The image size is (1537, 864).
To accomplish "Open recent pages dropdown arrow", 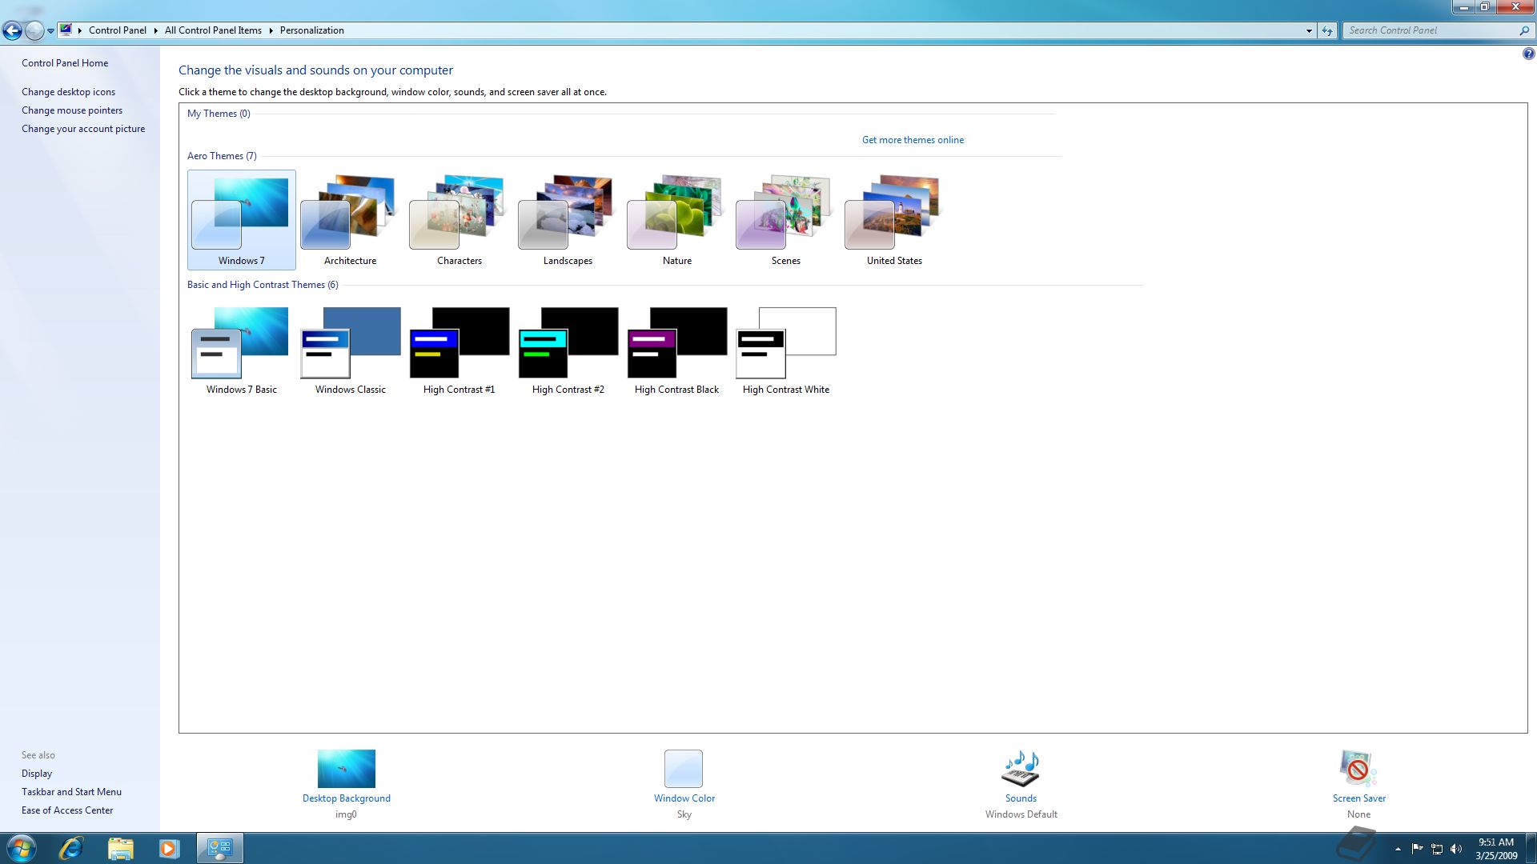I will (50, 31).
